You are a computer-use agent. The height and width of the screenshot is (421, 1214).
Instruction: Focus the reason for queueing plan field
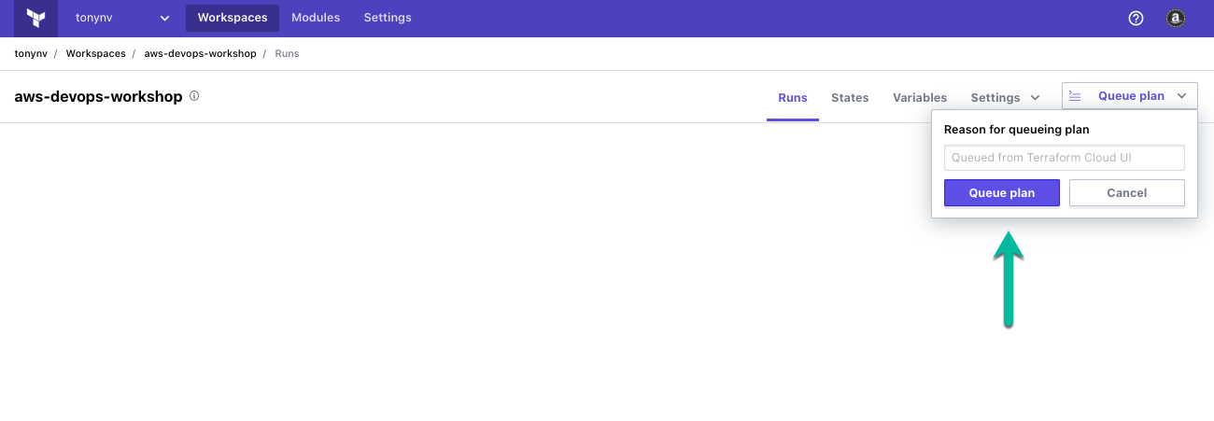pyautogui.click(x=1065, y=158)
